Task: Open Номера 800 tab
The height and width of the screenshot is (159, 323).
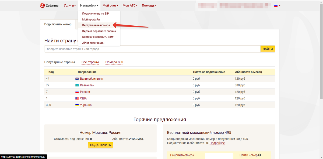Action: 114,62
